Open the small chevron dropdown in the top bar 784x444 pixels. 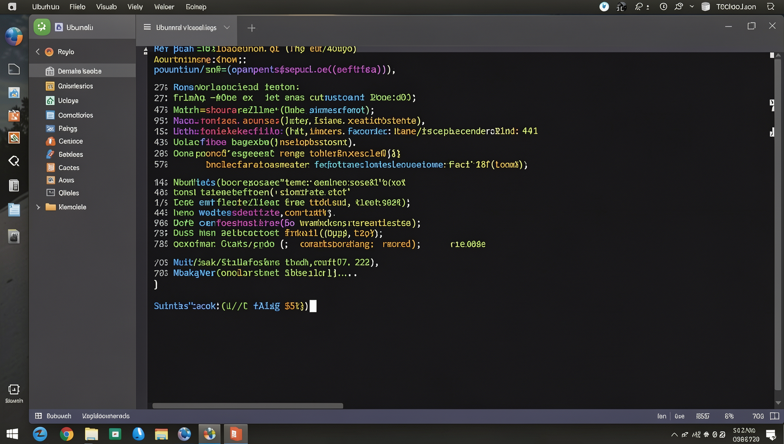[x=692, y=6]
